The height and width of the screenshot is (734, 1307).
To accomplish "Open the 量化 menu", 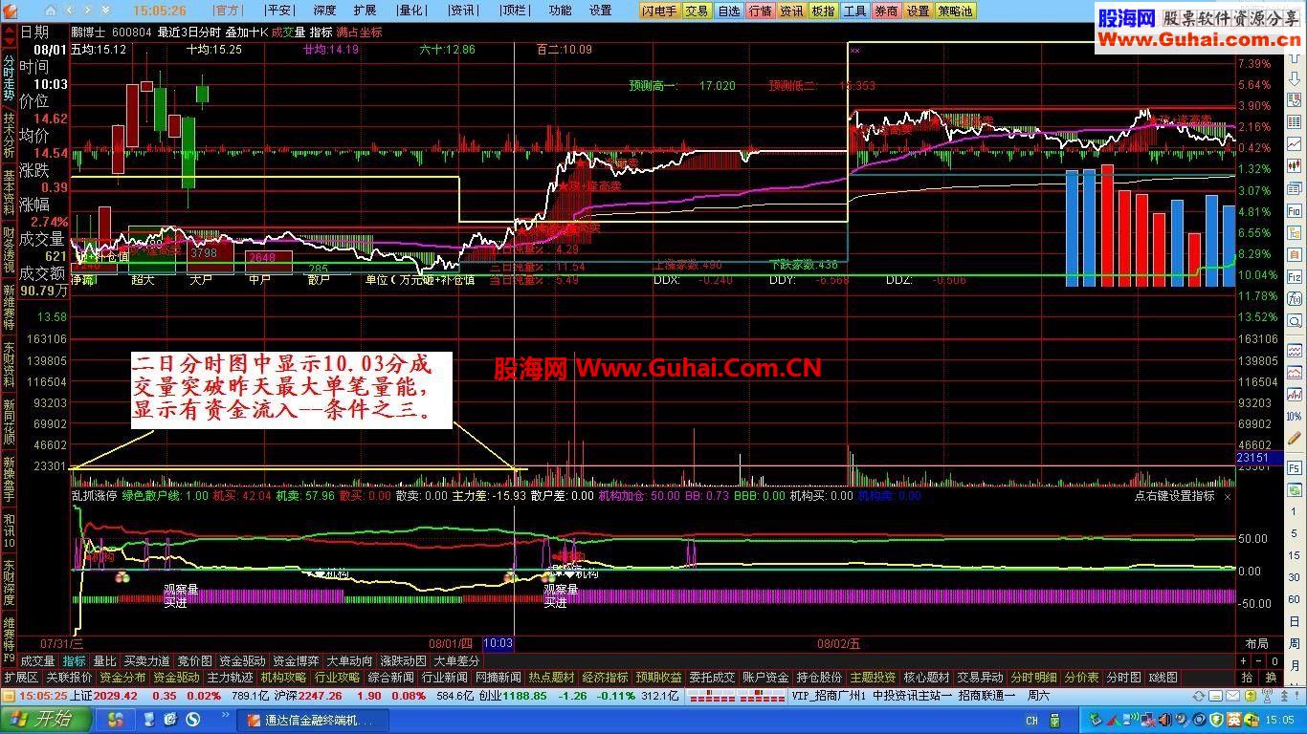I will (x=410, y=11).
